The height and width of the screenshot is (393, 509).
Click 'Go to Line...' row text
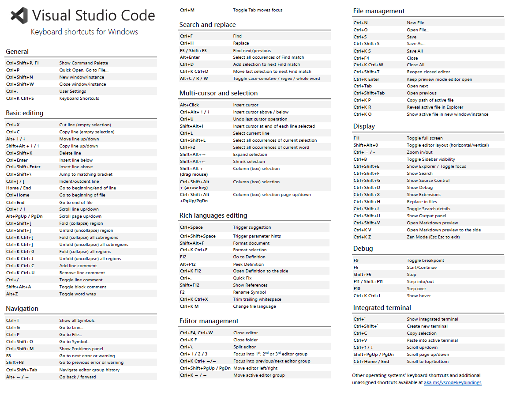[x=71, y=328]
